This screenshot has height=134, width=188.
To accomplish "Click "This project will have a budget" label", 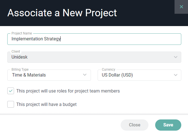I will (x=46, y=104).
